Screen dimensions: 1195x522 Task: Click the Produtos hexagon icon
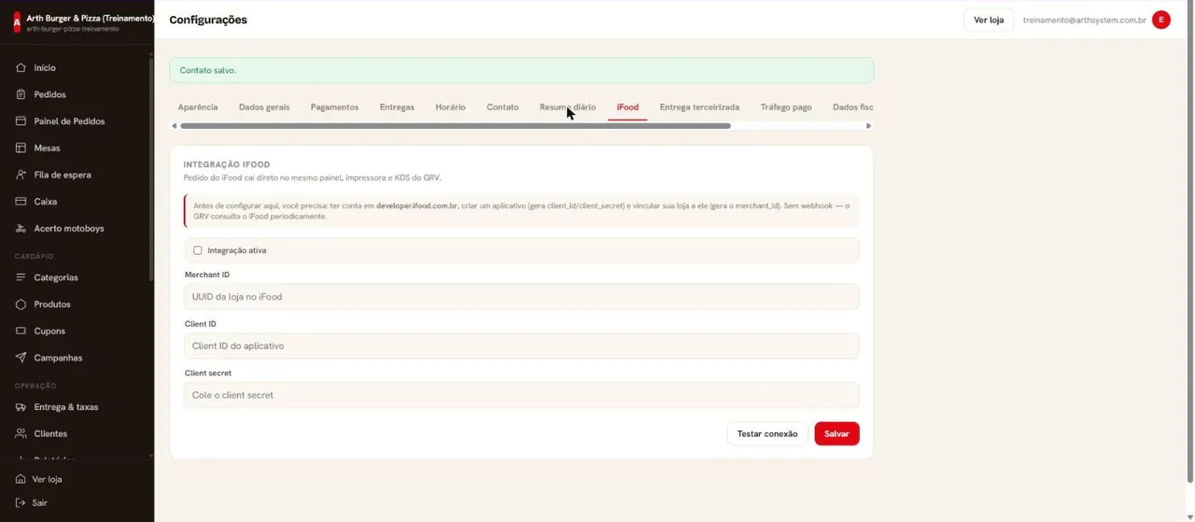(x=21, y=304)
